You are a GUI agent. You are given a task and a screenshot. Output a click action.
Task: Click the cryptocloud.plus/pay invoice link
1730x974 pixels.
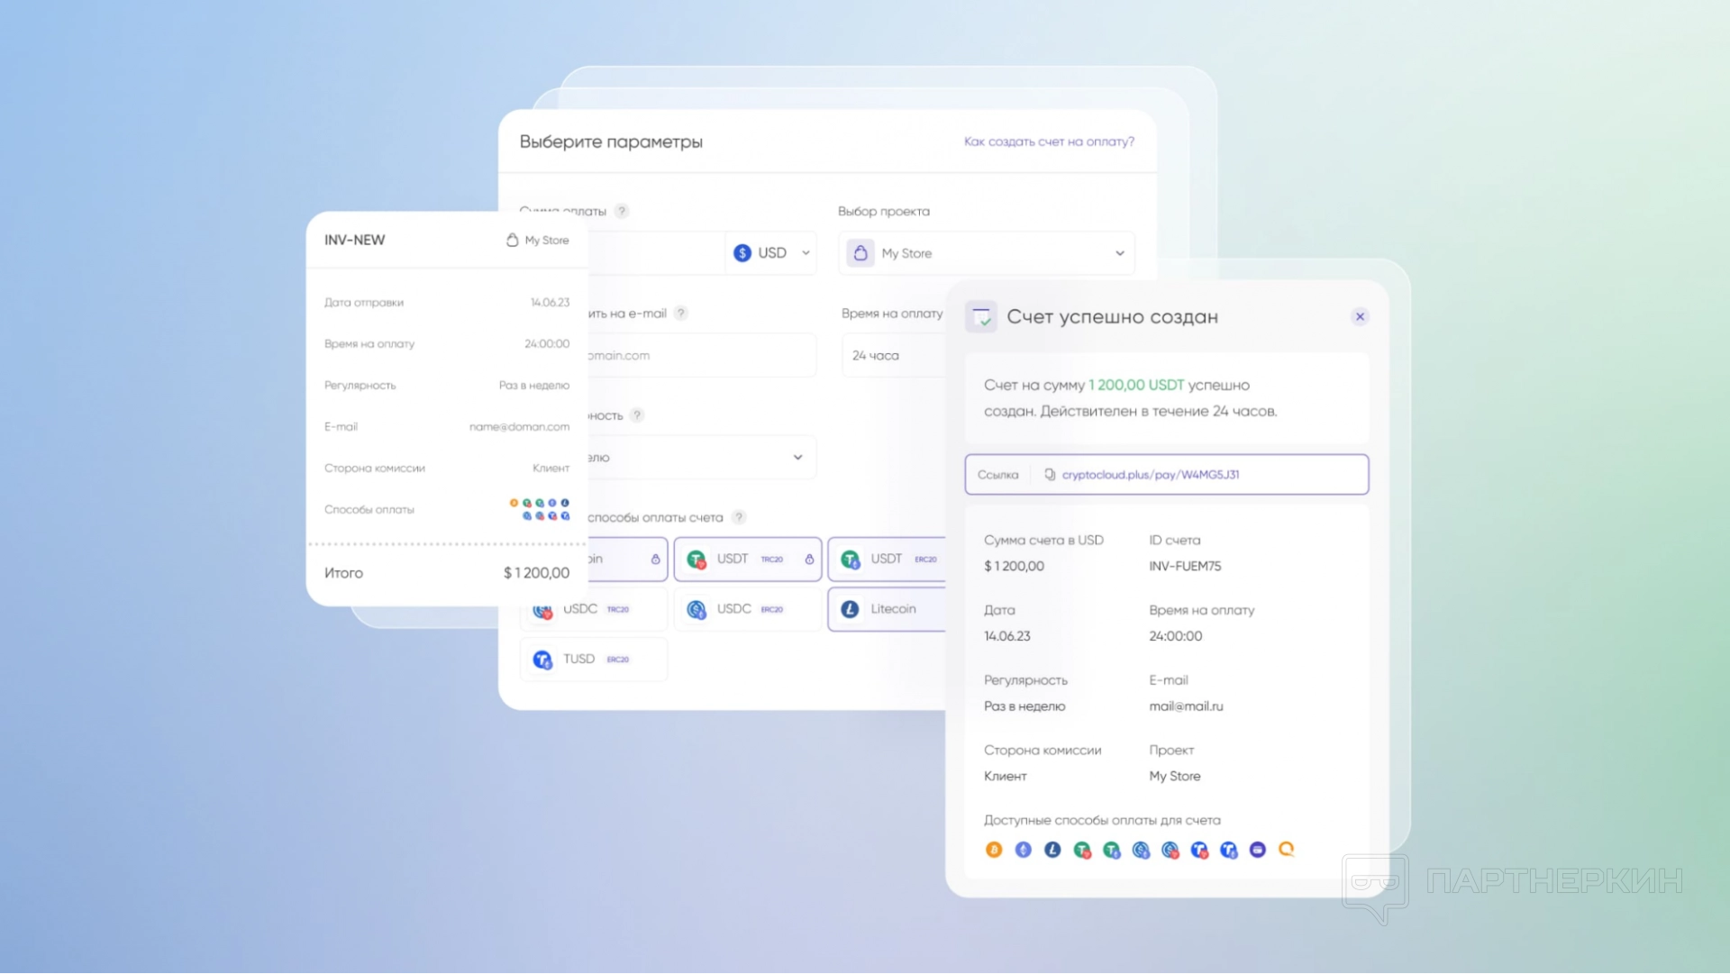(x=1150, y=475)
